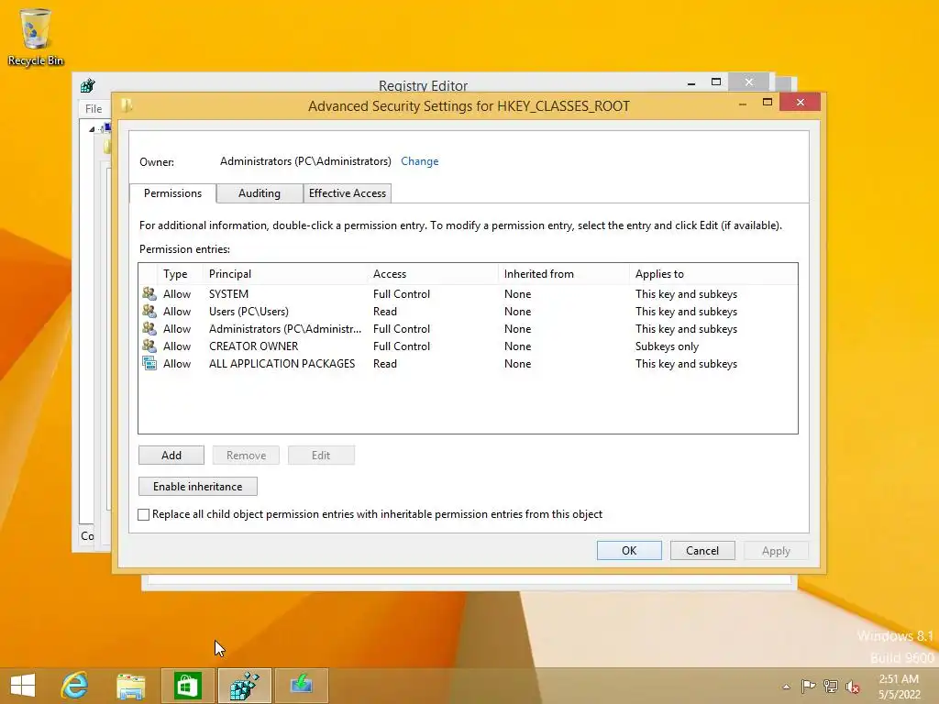Open the Windows Start button
Screen dimensions: 939x704
tap(23, 686)
